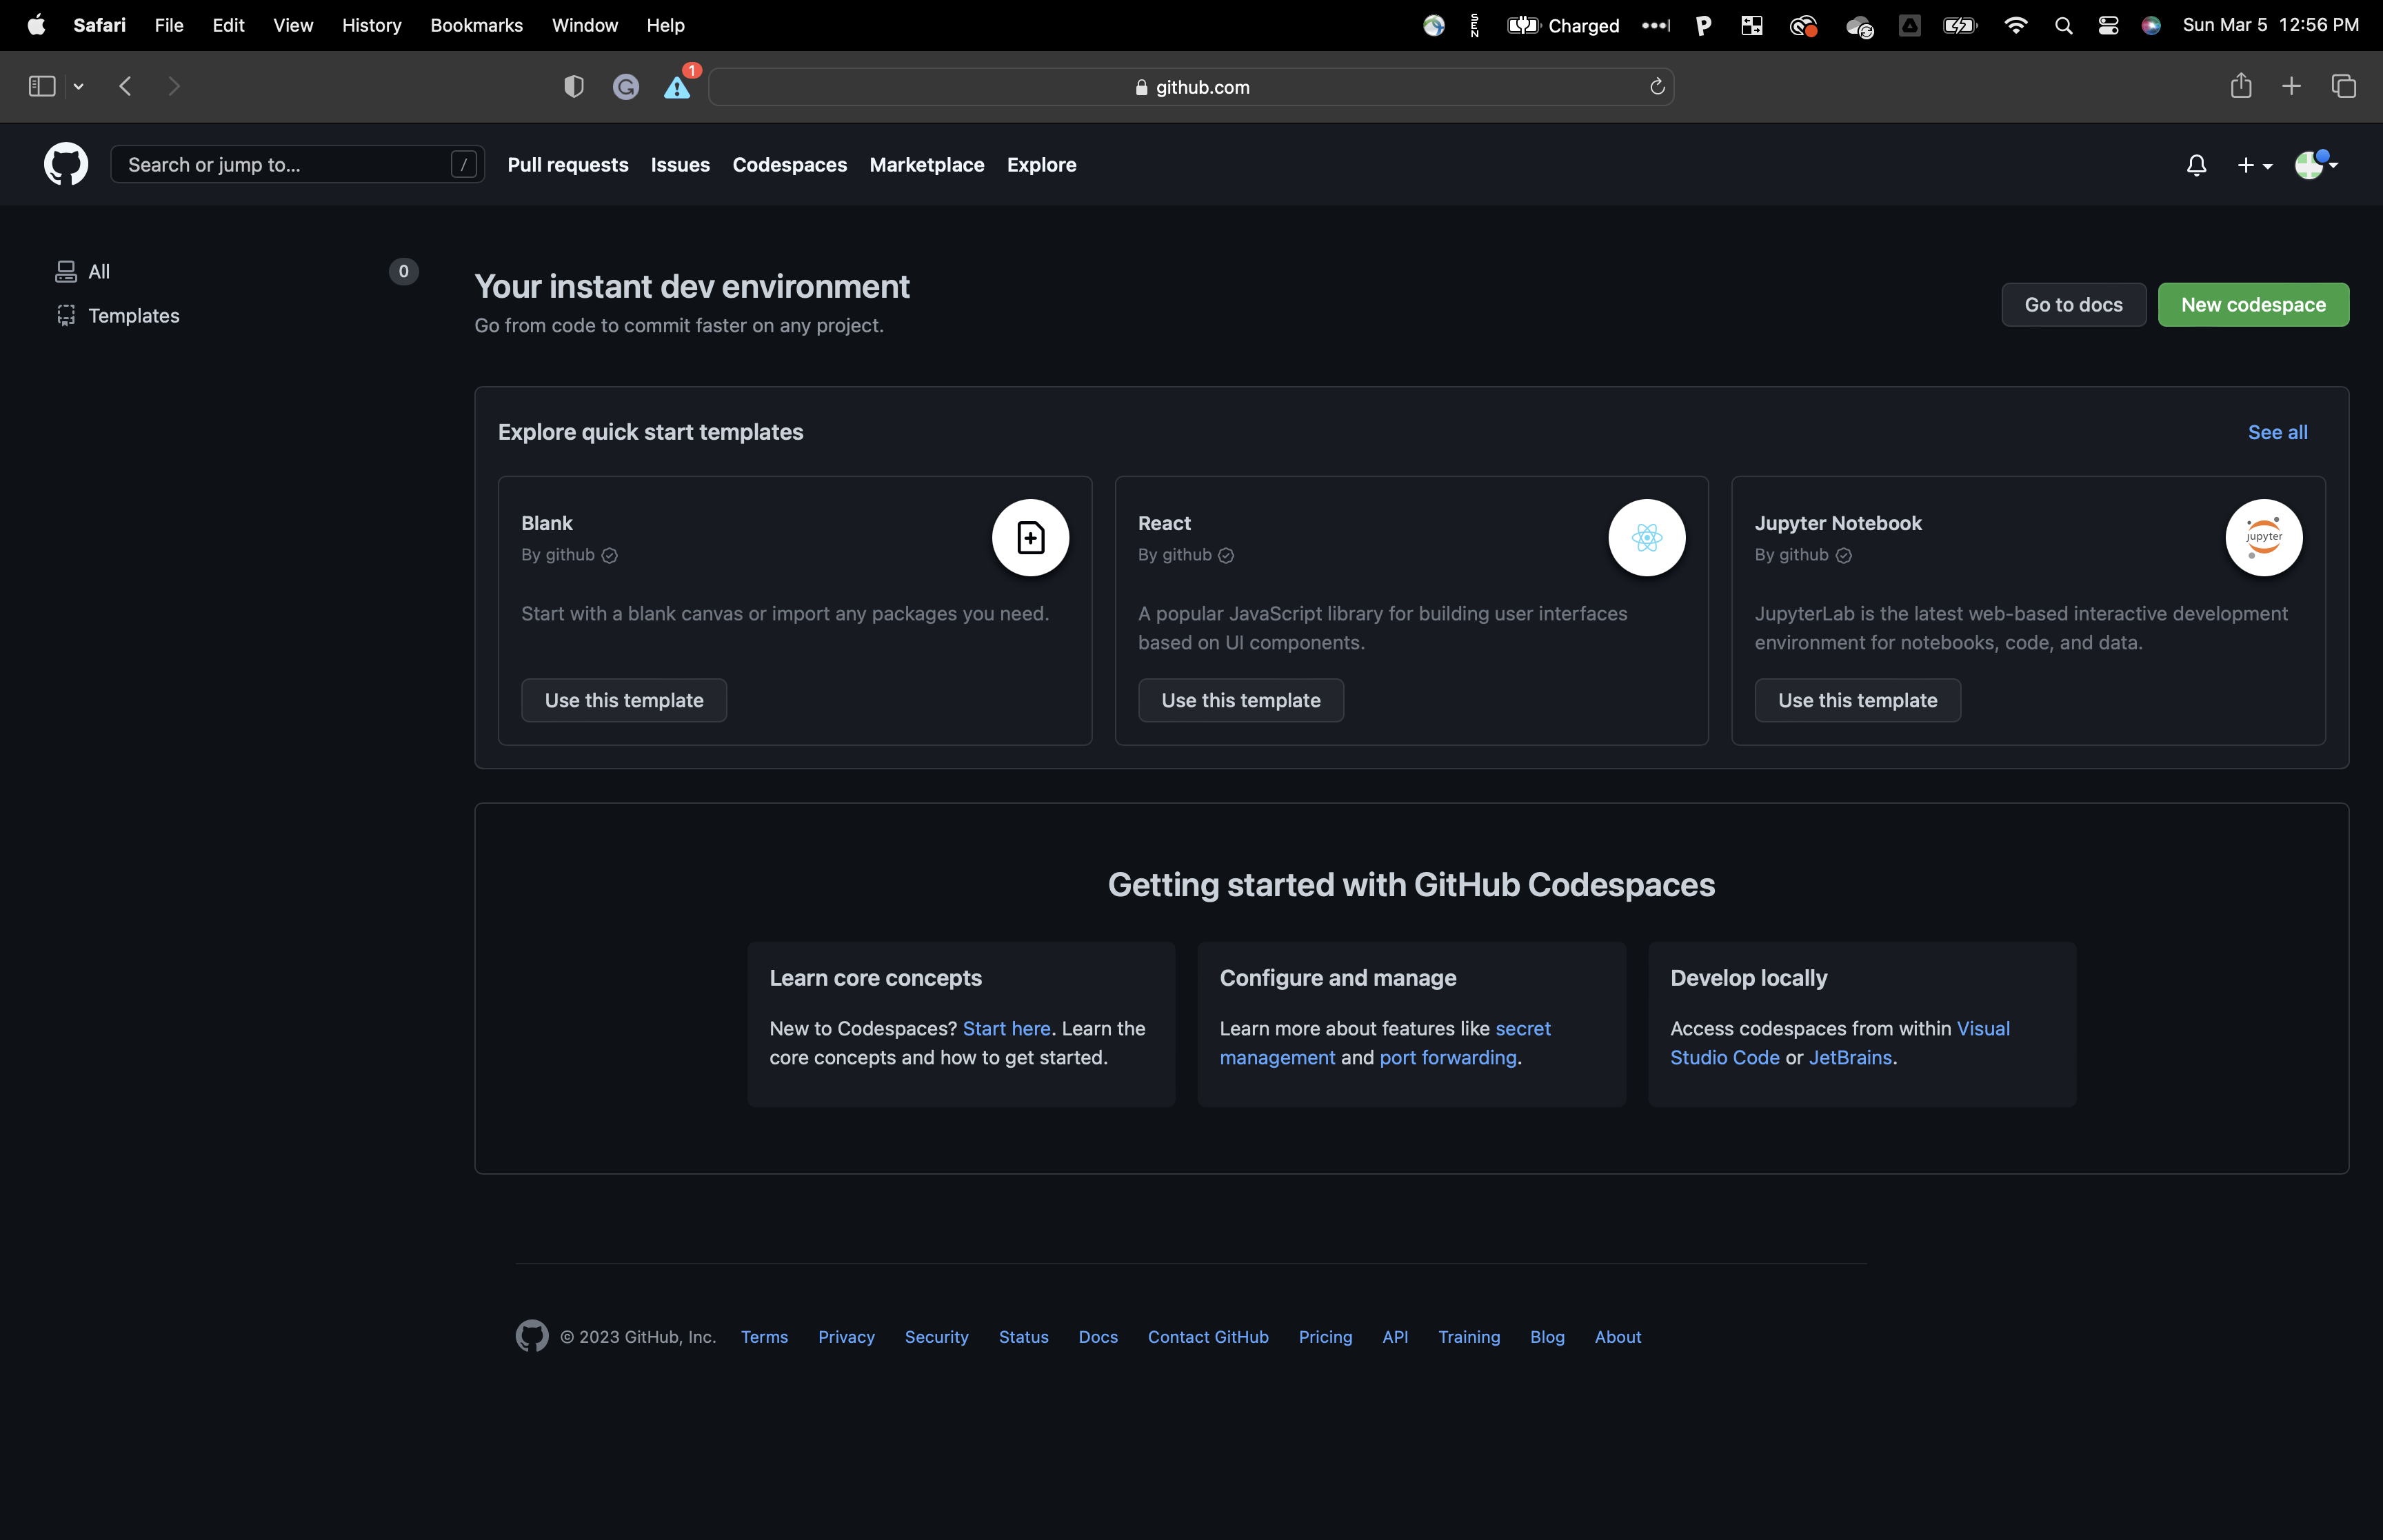Open the View menu
Screen dimensions: 2383x1540
[x=293, y=25]
